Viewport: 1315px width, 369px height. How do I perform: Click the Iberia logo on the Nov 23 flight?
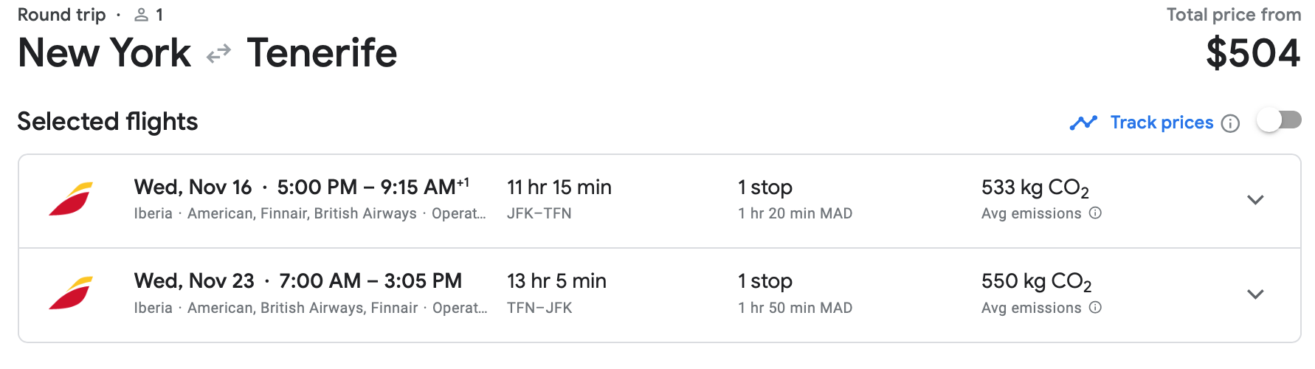[x=71, y=294]
